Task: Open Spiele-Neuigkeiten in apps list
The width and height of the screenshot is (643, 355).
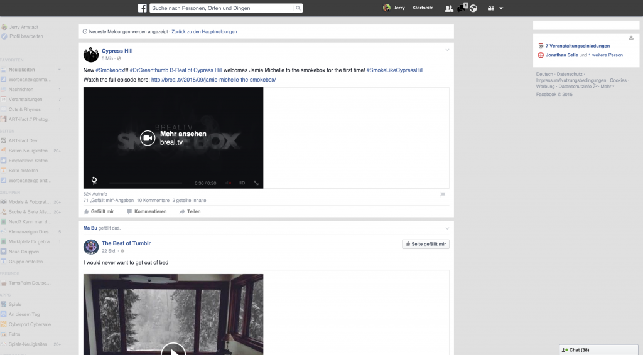Action: pyautogui.click(x=28, y=344)
